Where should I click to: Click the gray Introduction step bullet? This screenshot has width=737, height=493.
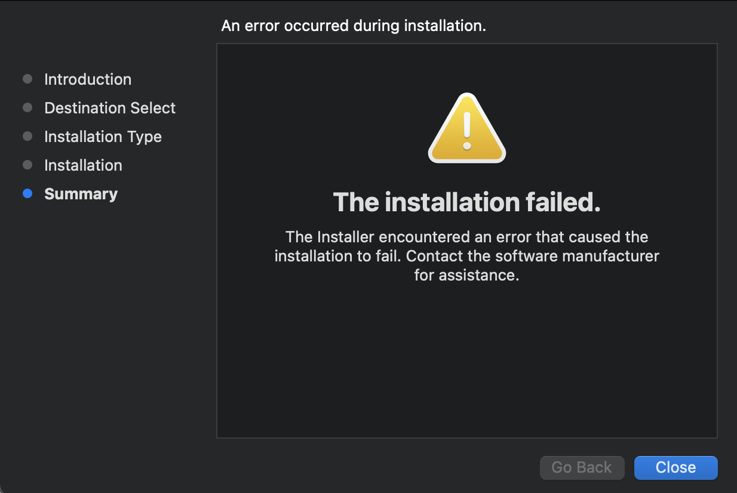27,79
